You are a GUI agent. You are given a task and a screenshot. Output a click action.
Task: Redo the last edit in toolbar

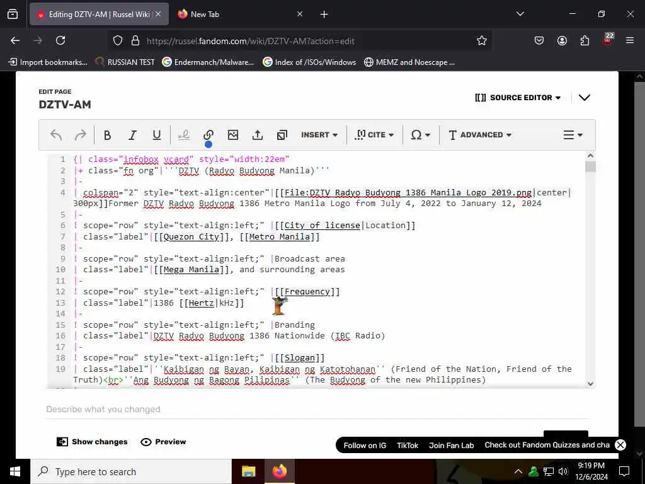point(80,135)
